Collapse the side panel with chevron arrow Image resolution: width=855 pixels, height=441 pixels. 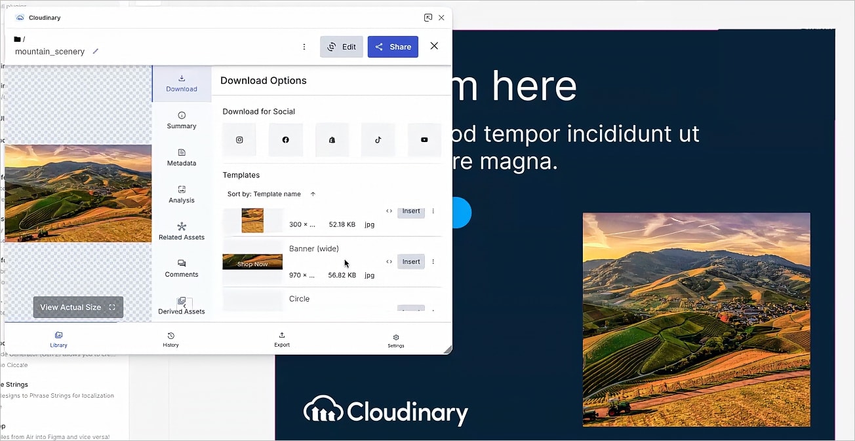pos(185,306)
